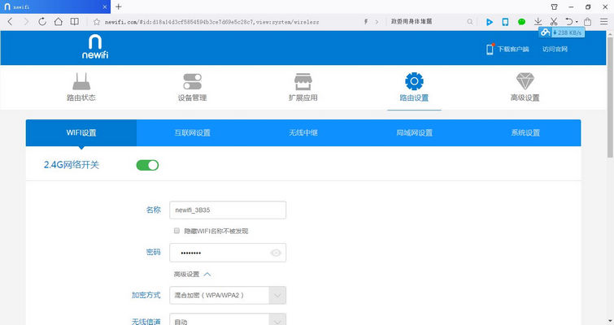Open the browser home page icon
Screen dimensions: 614x325
coord(59,21)
